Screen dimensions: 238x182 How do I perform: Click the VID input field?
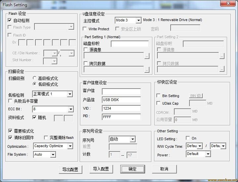point(121,108)
